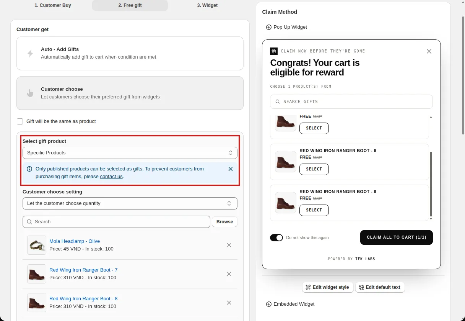Enable Gift will be the same as product
This screenshot has width=465, height=321.
tap(20, 121)
